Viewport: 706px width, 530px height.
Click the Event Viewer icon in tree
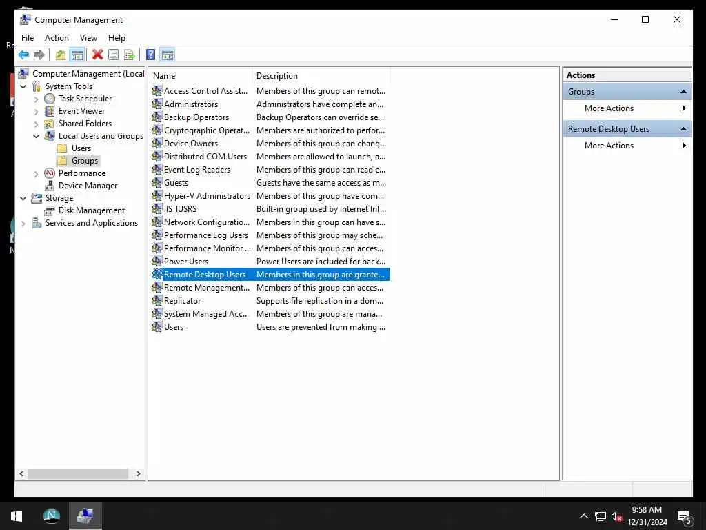coord(50,111)
